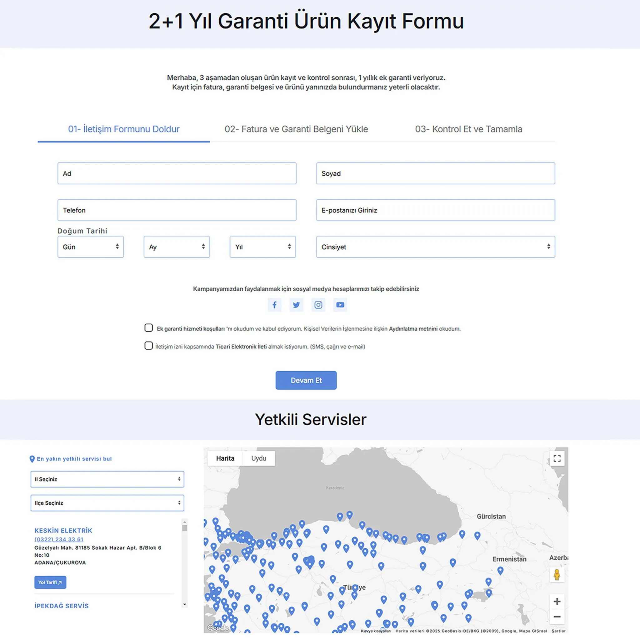This screenshot has height=640, width=640.
Task: Open the YouTube social media icon
Action: click(340, 305)
